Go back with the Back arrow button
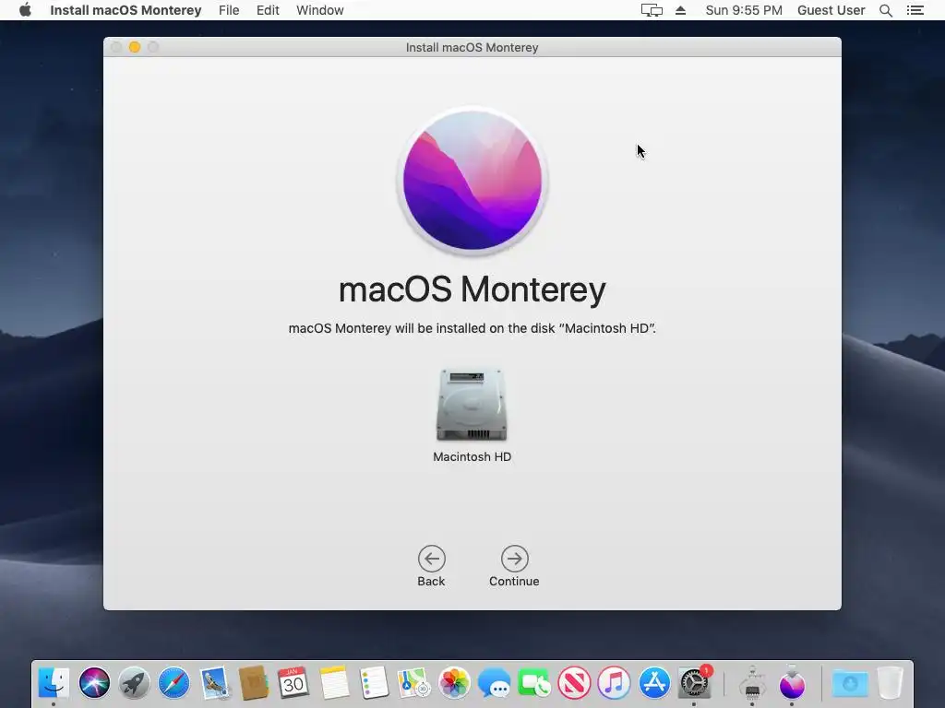The width and height of the screenshot is (945, 708). [432, 559]
